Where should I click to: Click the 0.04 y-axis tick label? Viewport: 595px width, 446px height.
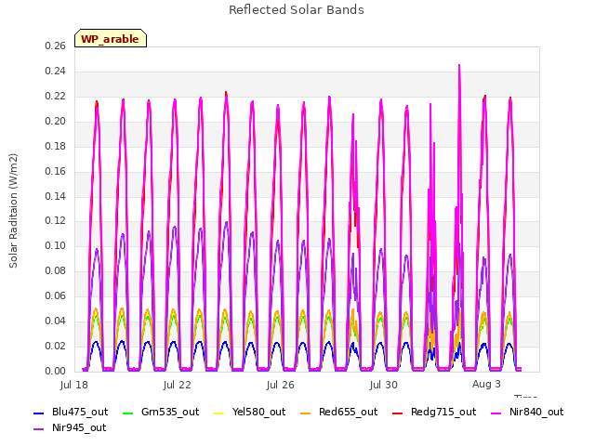56,321
